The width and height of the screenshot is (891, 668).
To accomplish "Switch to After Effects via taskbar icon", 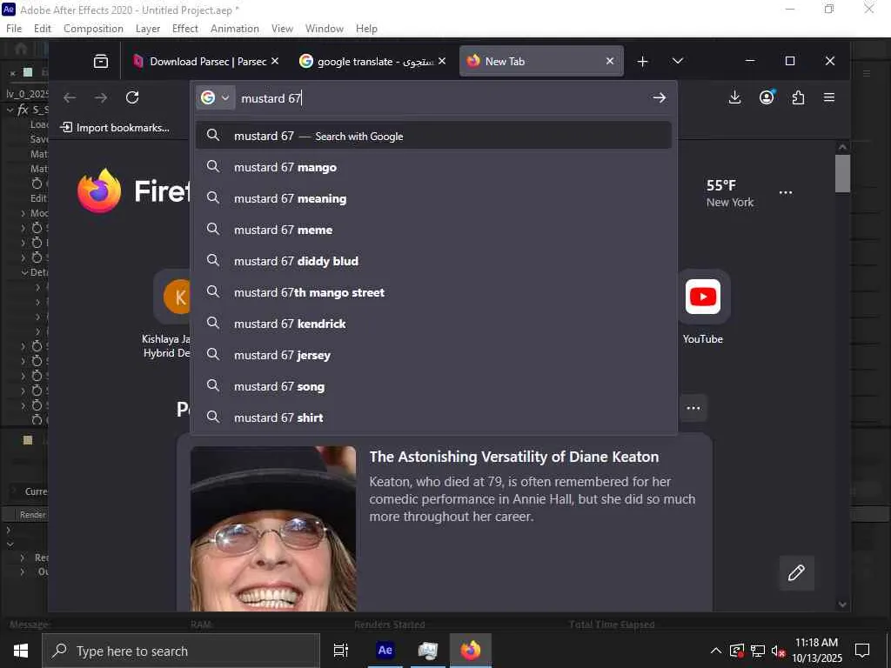I will click(x=385, y=651).
